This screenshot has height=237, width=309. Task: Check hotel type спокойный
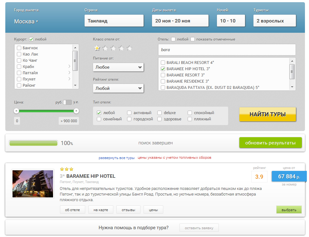coord(190,113)
